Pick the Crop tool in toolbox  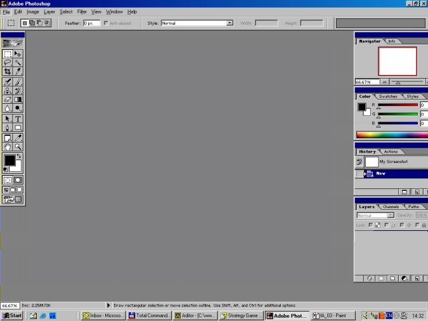(x=8, y=72)
